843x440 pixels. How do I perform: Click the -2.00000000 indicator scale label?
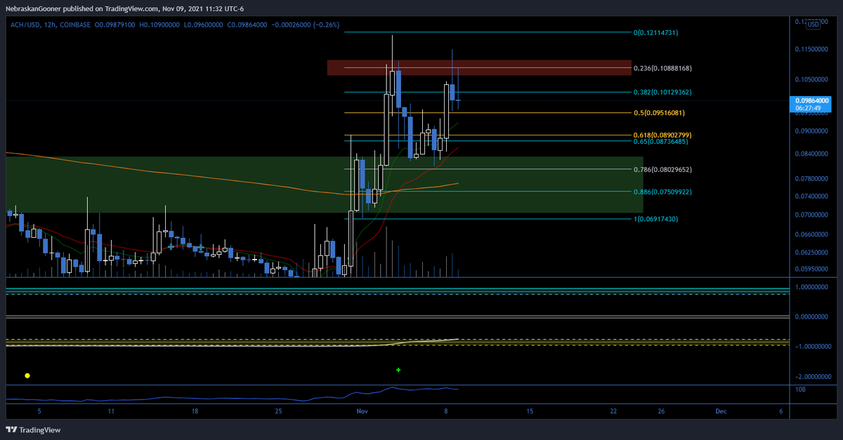click(813, 377)
